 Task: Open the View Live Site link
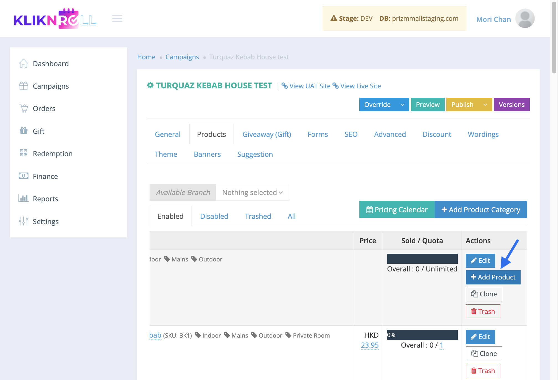[357, 86]
